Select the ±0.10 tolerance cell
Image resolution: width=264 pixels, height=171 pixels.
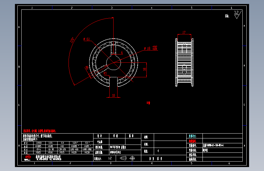pos(51,152)
